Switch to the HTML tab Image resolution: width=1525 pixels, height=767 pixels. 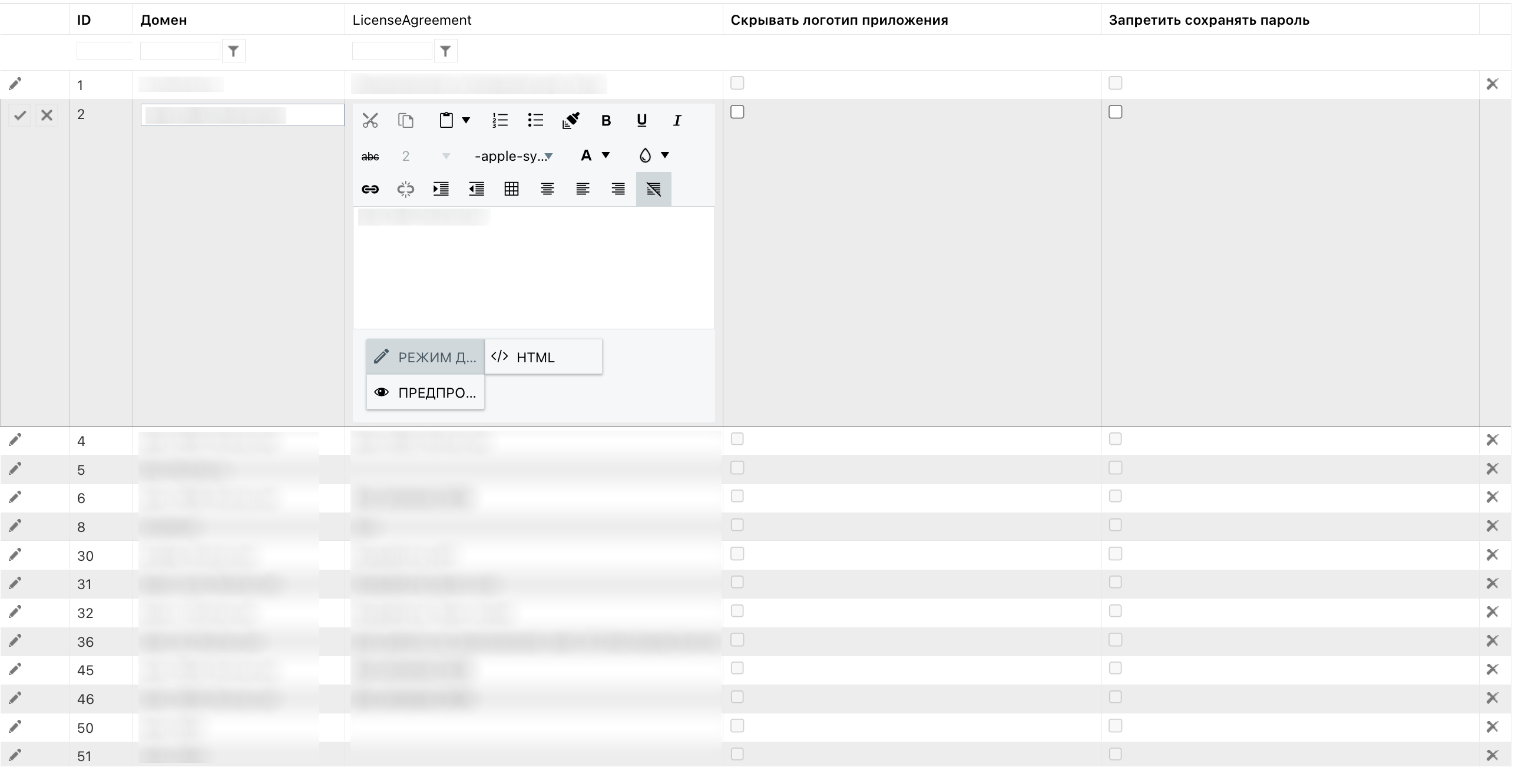coord(544,357)
